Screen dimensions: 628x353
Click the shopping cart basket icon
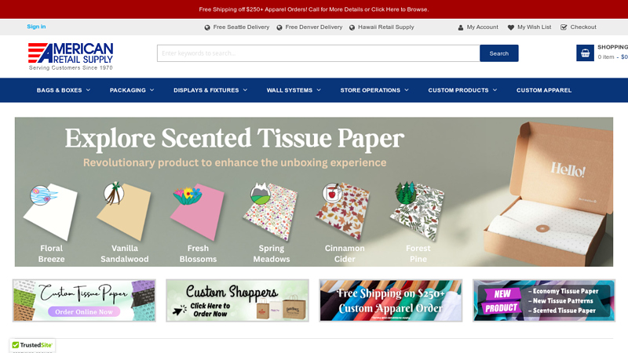point(585,53)
